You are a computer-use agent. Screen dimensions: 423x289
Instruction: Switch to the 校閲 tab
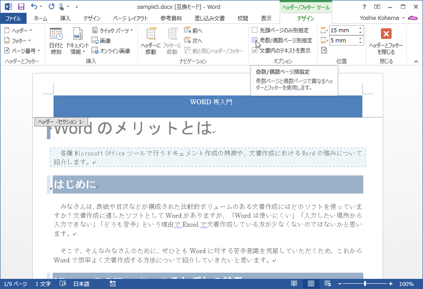point(242,18)
